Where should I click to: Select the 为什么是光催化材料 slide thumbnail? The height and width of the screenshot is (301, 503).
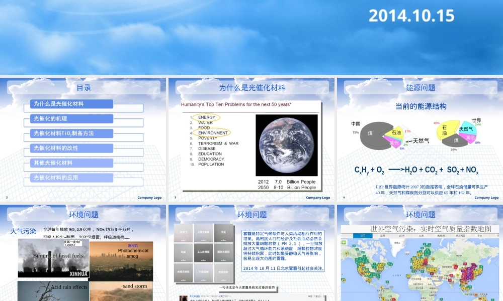click(x=252, y=140)
